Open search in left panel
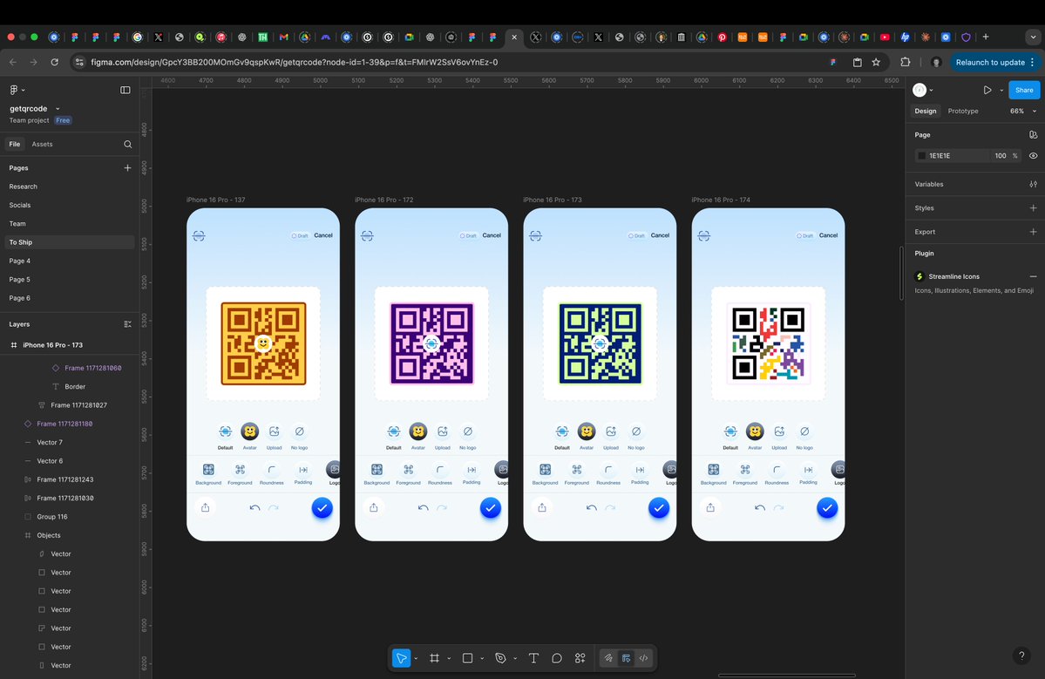The width and height of the screenshot is (1045, 679). [x=128, y=144]
